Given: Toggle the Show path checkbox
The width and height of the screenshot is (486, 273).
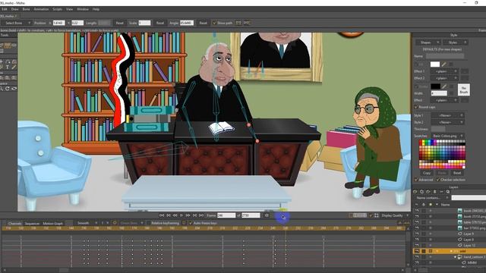Looking at the screenshot, I should [214, 23].
